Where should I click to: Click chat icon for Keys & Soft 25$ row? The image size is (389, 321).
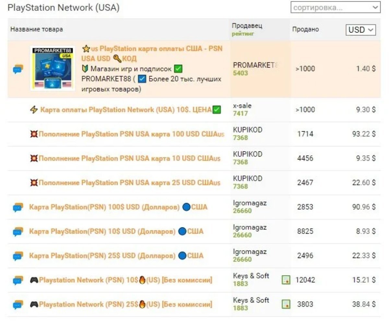point(18,304)
